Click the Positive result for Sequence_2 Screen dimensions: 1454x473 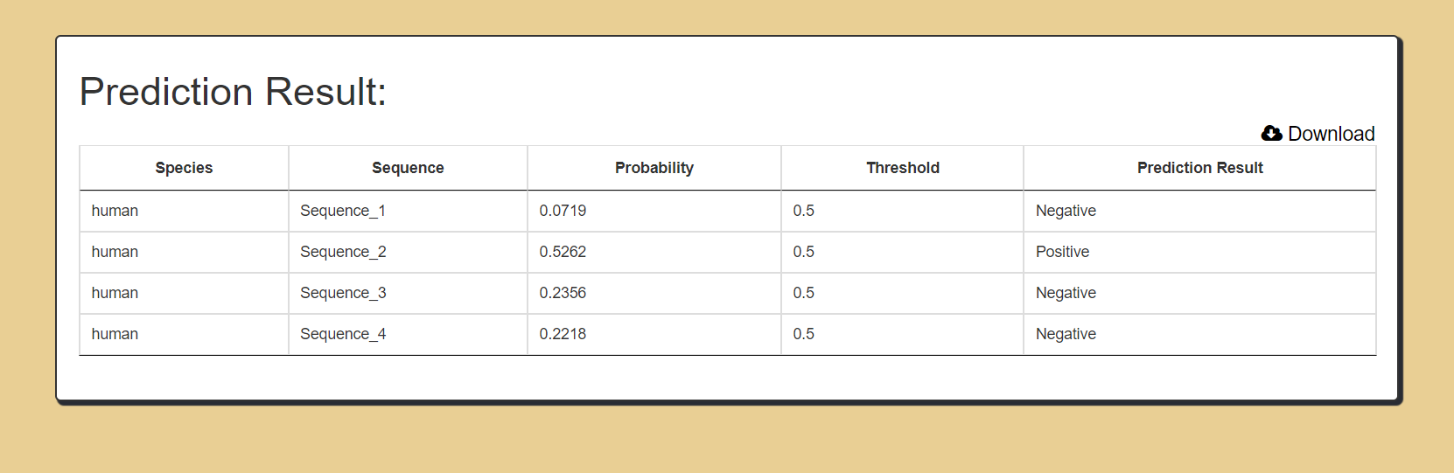coord(1062,252)
